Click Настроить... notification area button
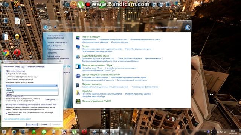Viewport: 241px width, 135px height. (x=52, y=99)
